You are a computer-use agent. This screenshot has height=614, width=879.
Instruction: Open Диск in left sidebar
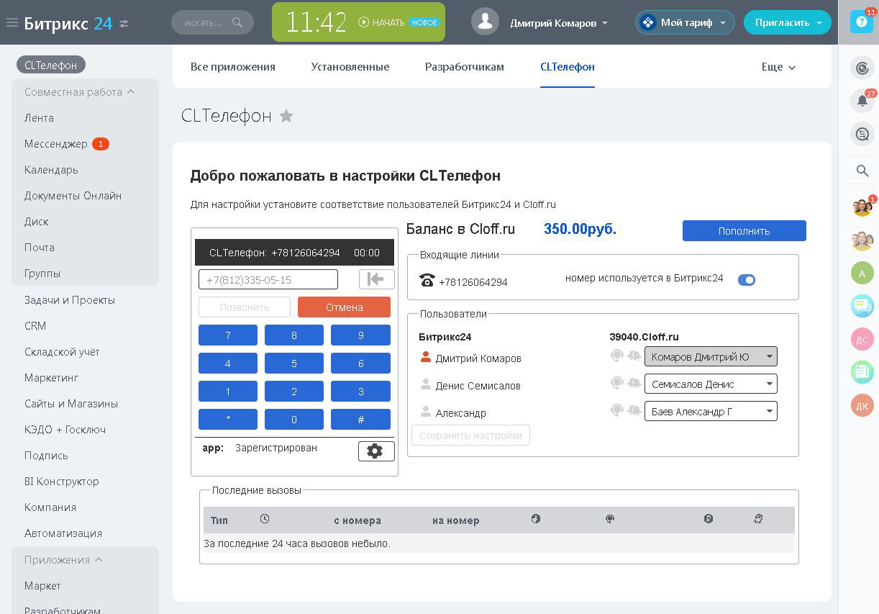pos(37,222)
